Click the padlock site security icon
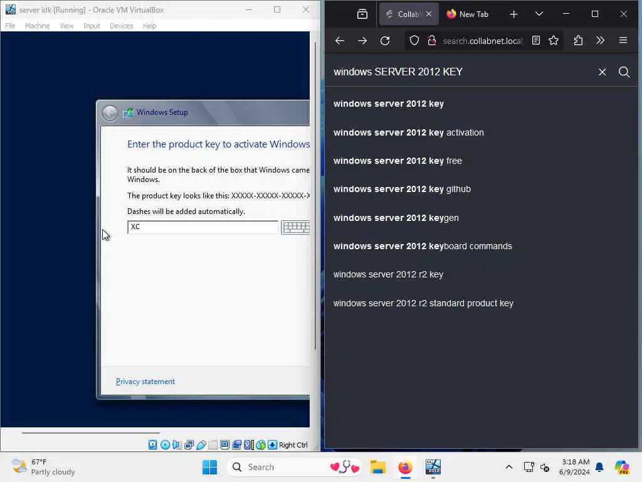The height and width of the screenshot is (482, 642). [431, 41]
